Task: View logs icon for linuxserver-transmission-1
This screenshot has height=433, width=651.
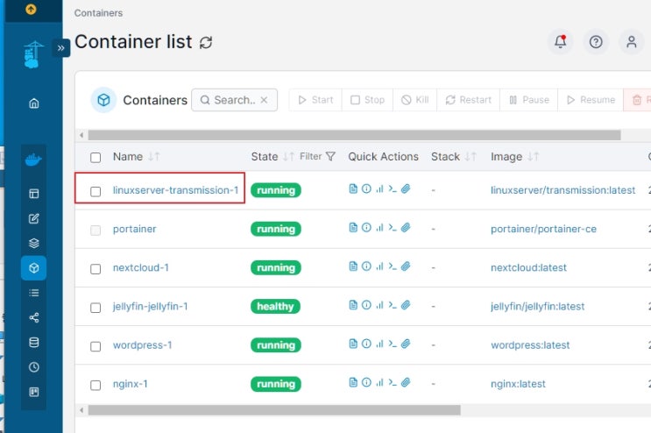Action: pos(353,189)
